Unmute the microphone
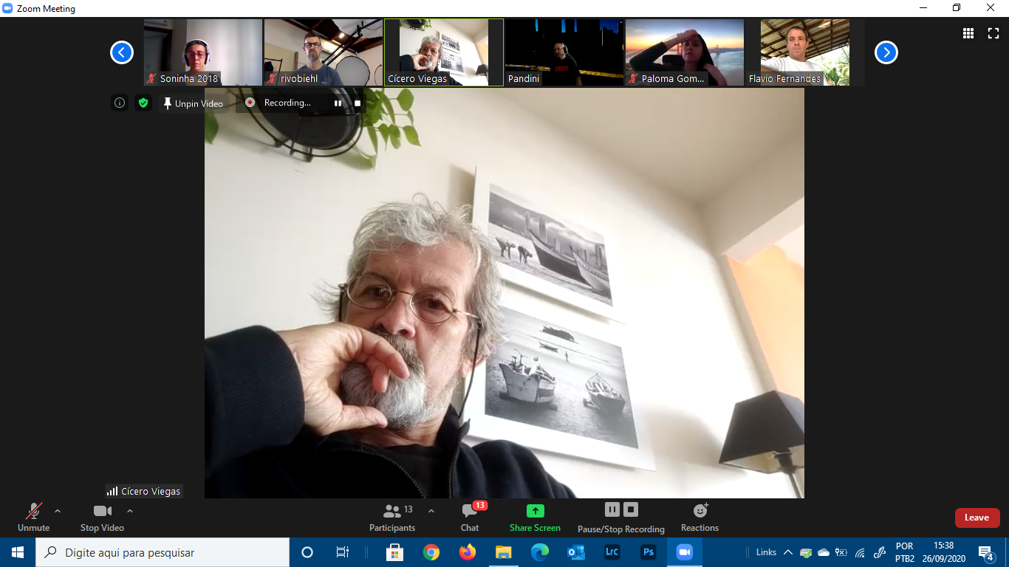This screenshot has width=1009, height=567. [34, 517]
